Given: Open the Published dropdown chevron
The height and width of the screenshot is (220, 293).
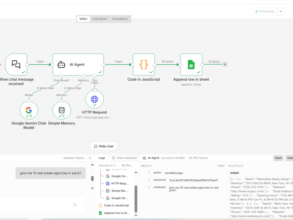Looking at the screenshot, I should coord(281,11).
